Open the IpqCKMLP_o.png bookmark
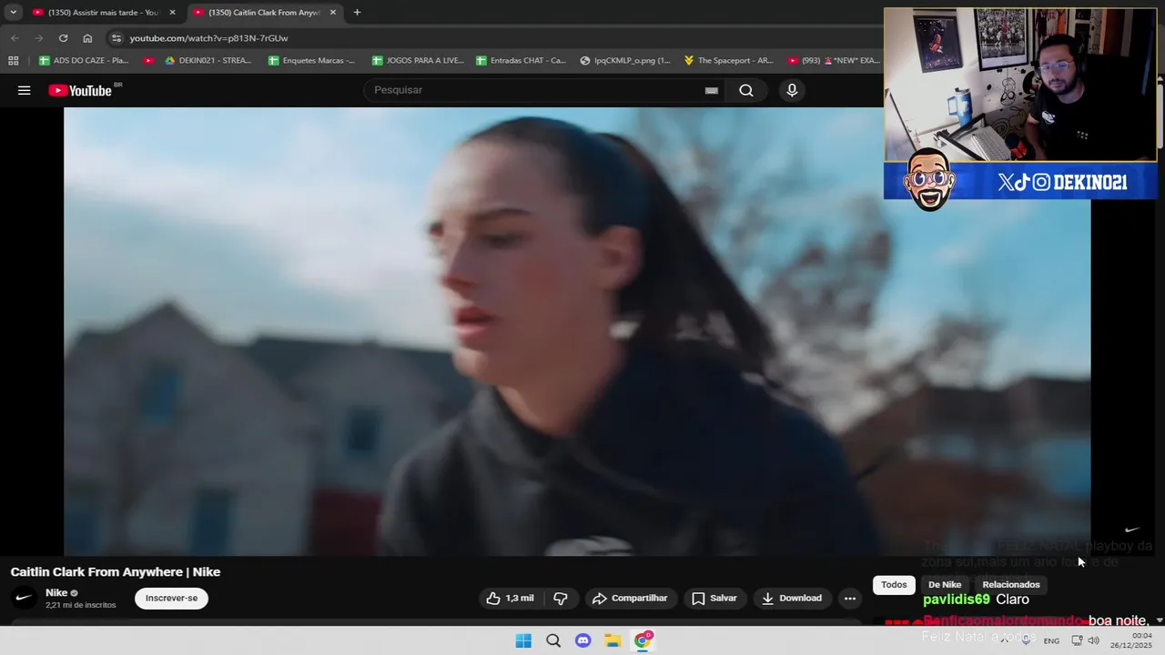The height and width of the screenshot is (655, 1165). coord(625,61)
